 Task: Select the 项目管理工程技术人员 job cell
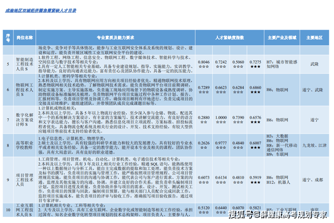[25, 180]
